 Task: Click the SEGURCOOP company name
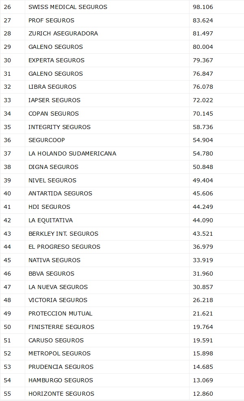(x=47, y=140)
